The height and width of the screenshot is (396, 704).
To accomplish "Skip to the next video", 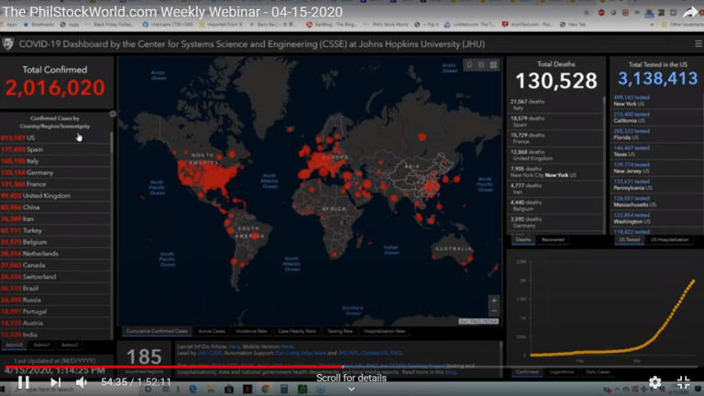I will point(55,382).
